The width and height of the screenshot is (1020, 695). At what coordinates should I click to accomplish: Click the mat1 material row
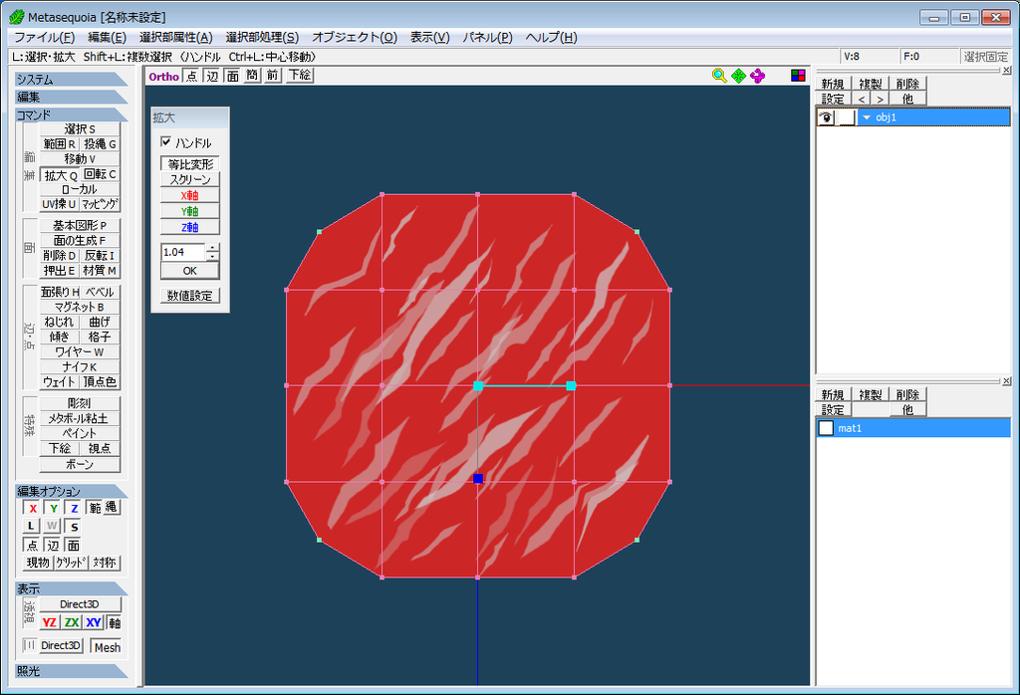point(913,428)
